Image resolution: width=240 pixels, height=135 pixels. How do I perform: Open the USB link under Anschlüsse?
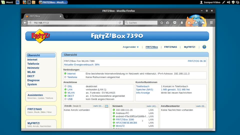click(x=70, y=99)
